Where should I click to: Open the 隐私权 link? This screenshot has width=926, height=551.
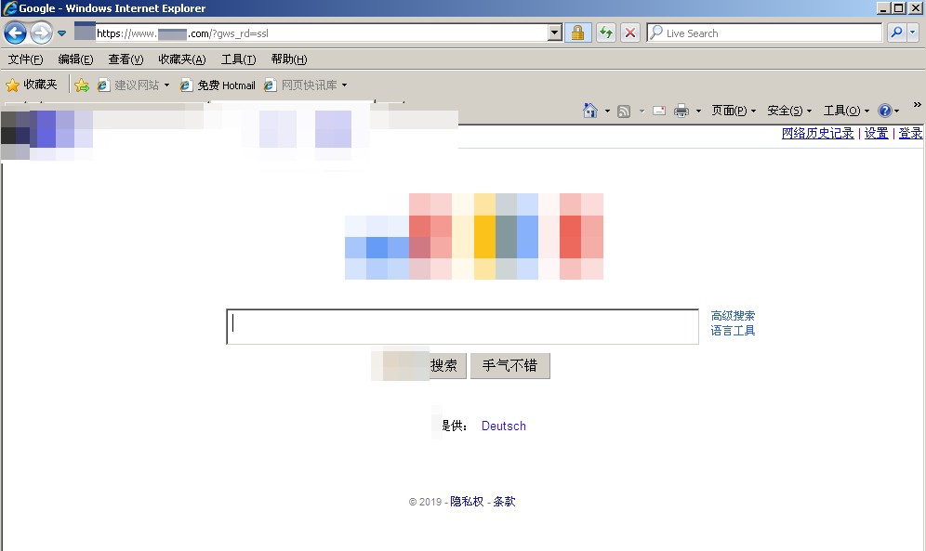(467, 502)
